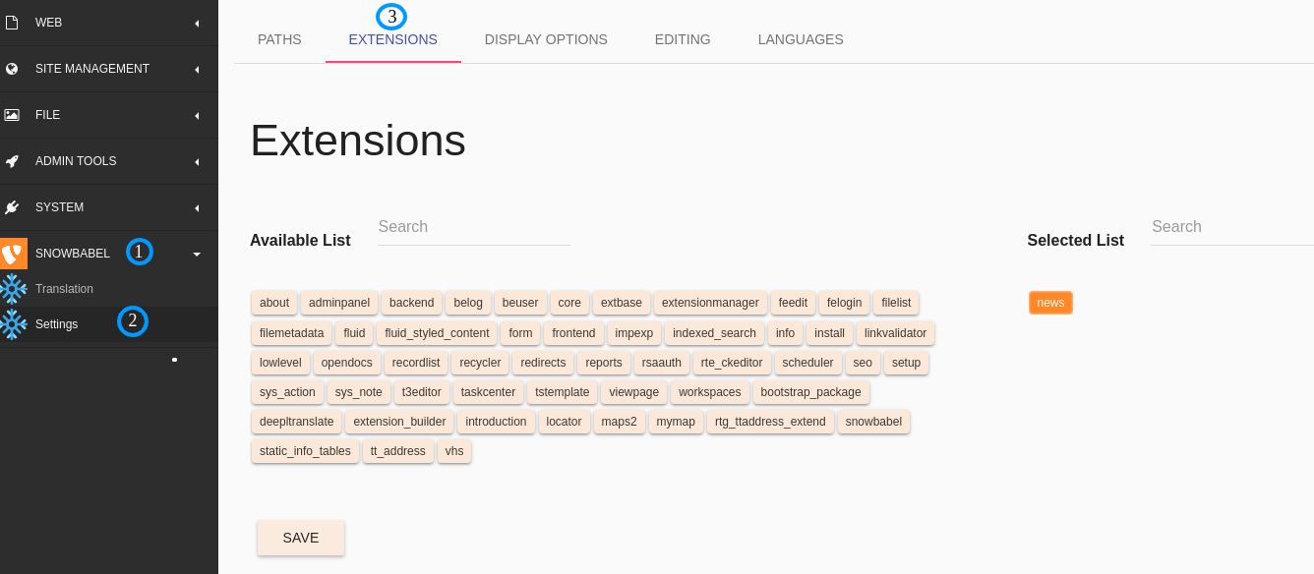Click the orange Snowbabel TYPO3 logo icon

13,254
